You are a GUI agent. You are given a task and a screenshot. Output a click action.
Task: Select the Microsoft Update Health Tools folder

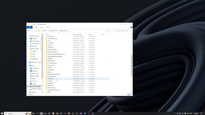click(x=56, y=54)
